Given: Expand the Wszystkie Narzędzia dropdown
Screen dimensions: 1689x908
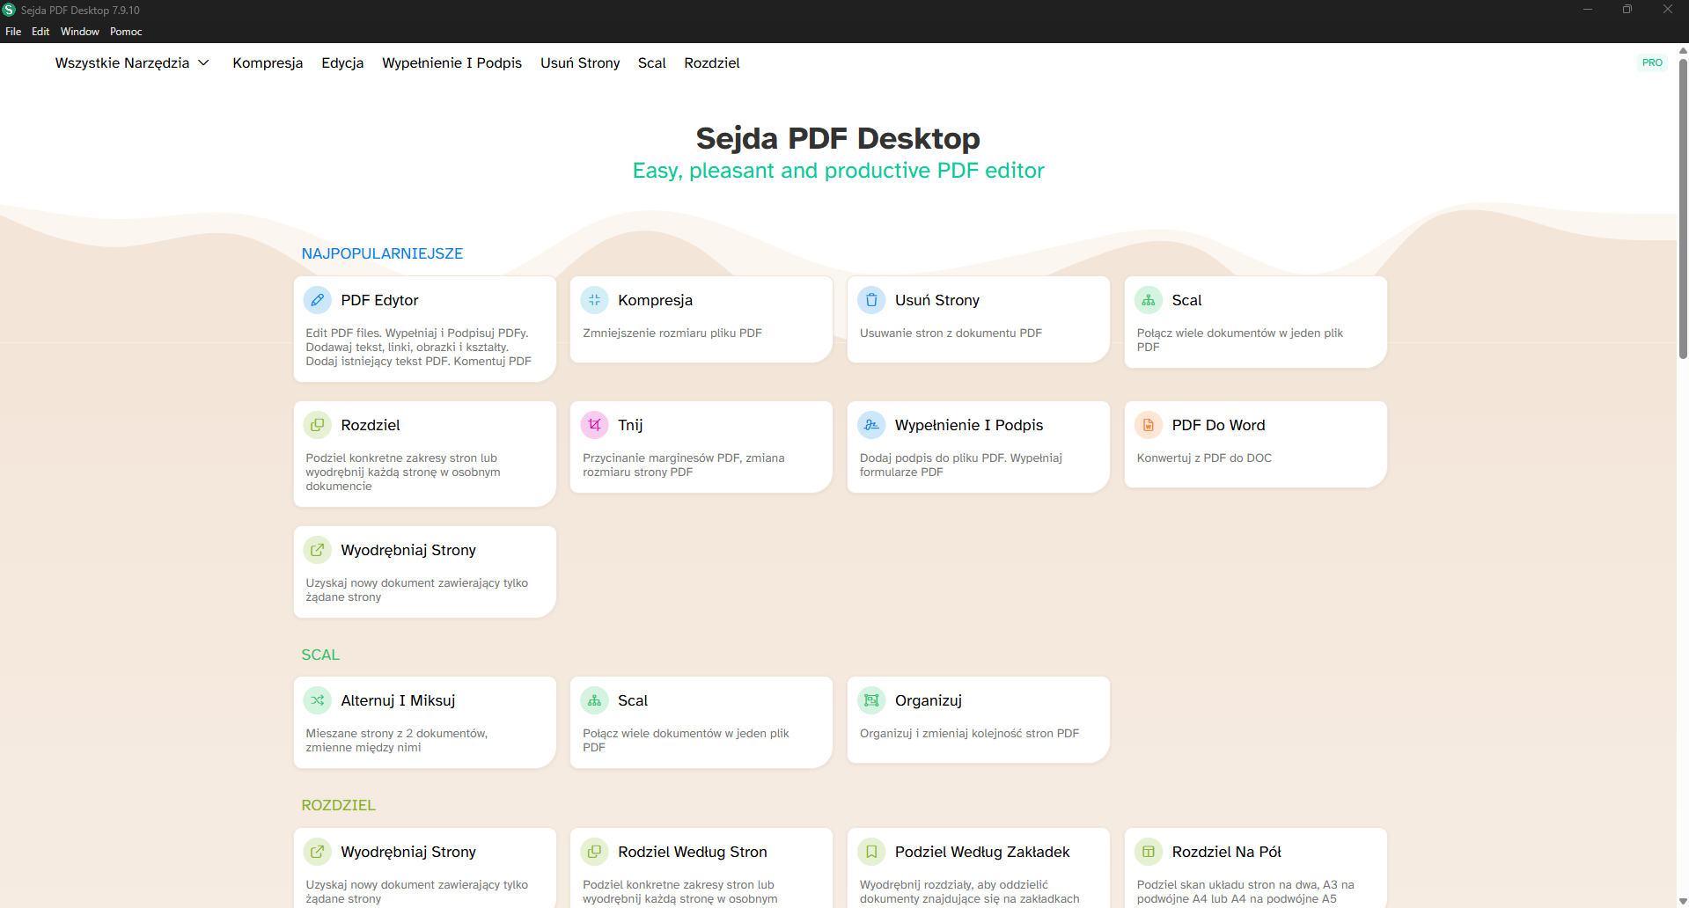Looking at the screenshot, I should [x=132, y=63].
